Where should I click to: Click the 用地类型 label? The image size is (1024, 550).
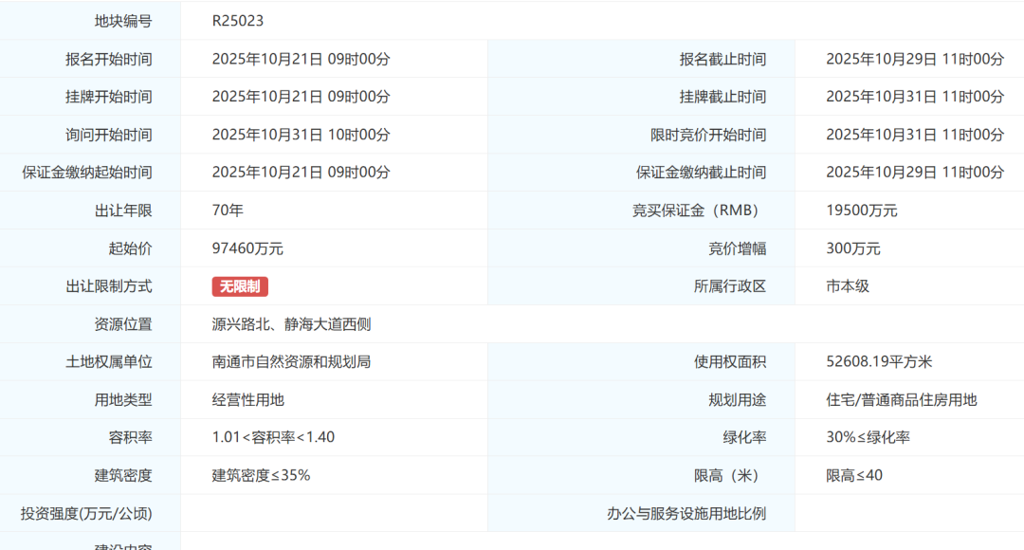pos(122,400)
